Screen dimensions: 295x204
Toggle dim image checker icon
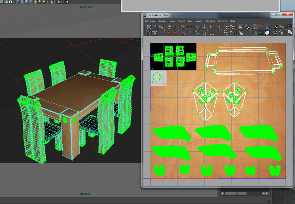click(x=247, y=27)
